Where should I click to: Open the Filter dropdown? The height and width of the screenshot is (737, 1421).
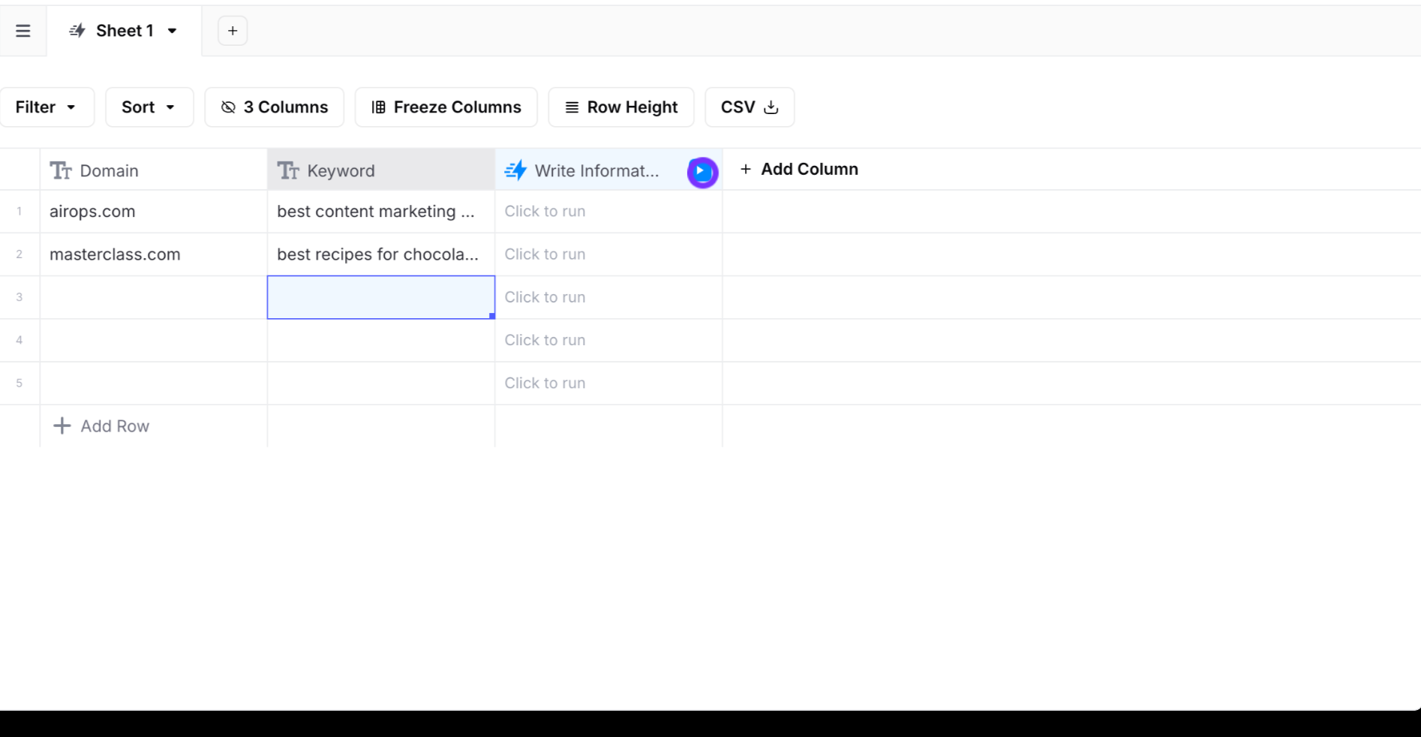pos(47,107)
